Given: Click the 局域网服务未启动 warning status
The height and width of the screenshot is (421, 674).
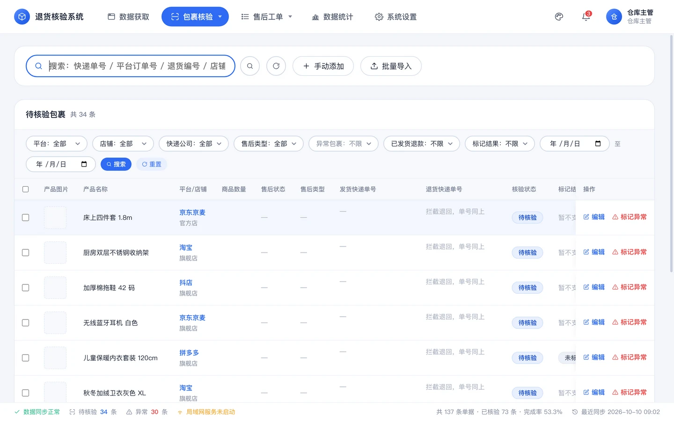Looking at the screenshot, I should [206, 412].
